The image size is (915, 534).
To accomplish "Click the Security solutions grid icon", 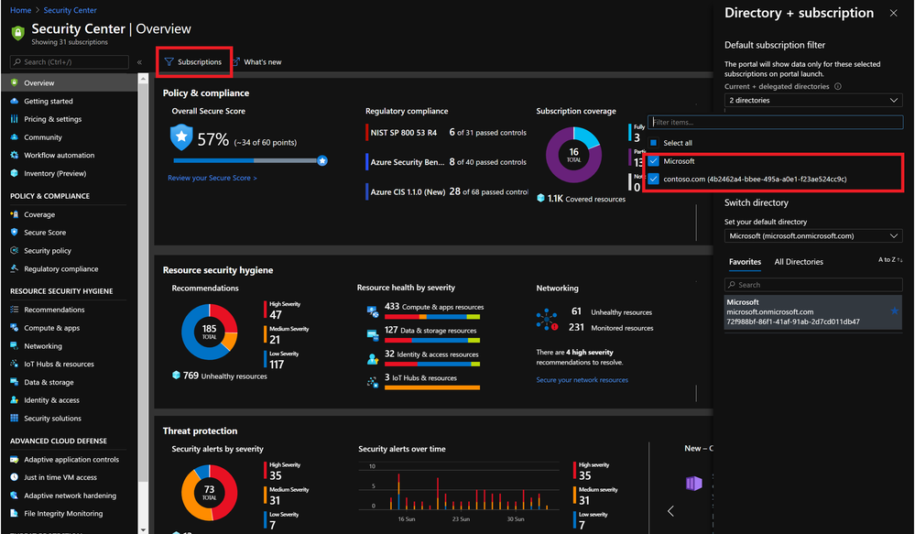I will (15, 418).
